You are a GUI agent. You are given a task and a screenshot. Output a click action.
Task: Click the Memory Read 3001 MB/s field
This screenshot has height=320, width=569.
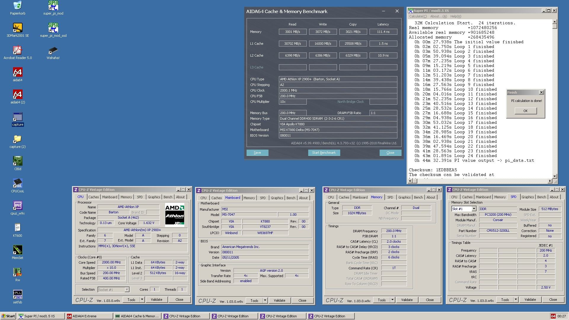(x=293, y=32)
